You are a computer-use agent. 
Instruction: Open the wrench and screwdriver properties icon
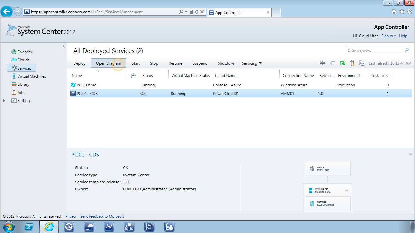click(352, 63)
